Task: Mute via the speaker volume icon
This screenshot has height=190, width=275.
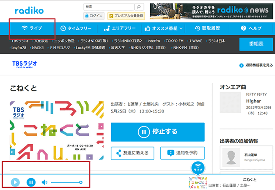Action: click(x=44, y=182)
